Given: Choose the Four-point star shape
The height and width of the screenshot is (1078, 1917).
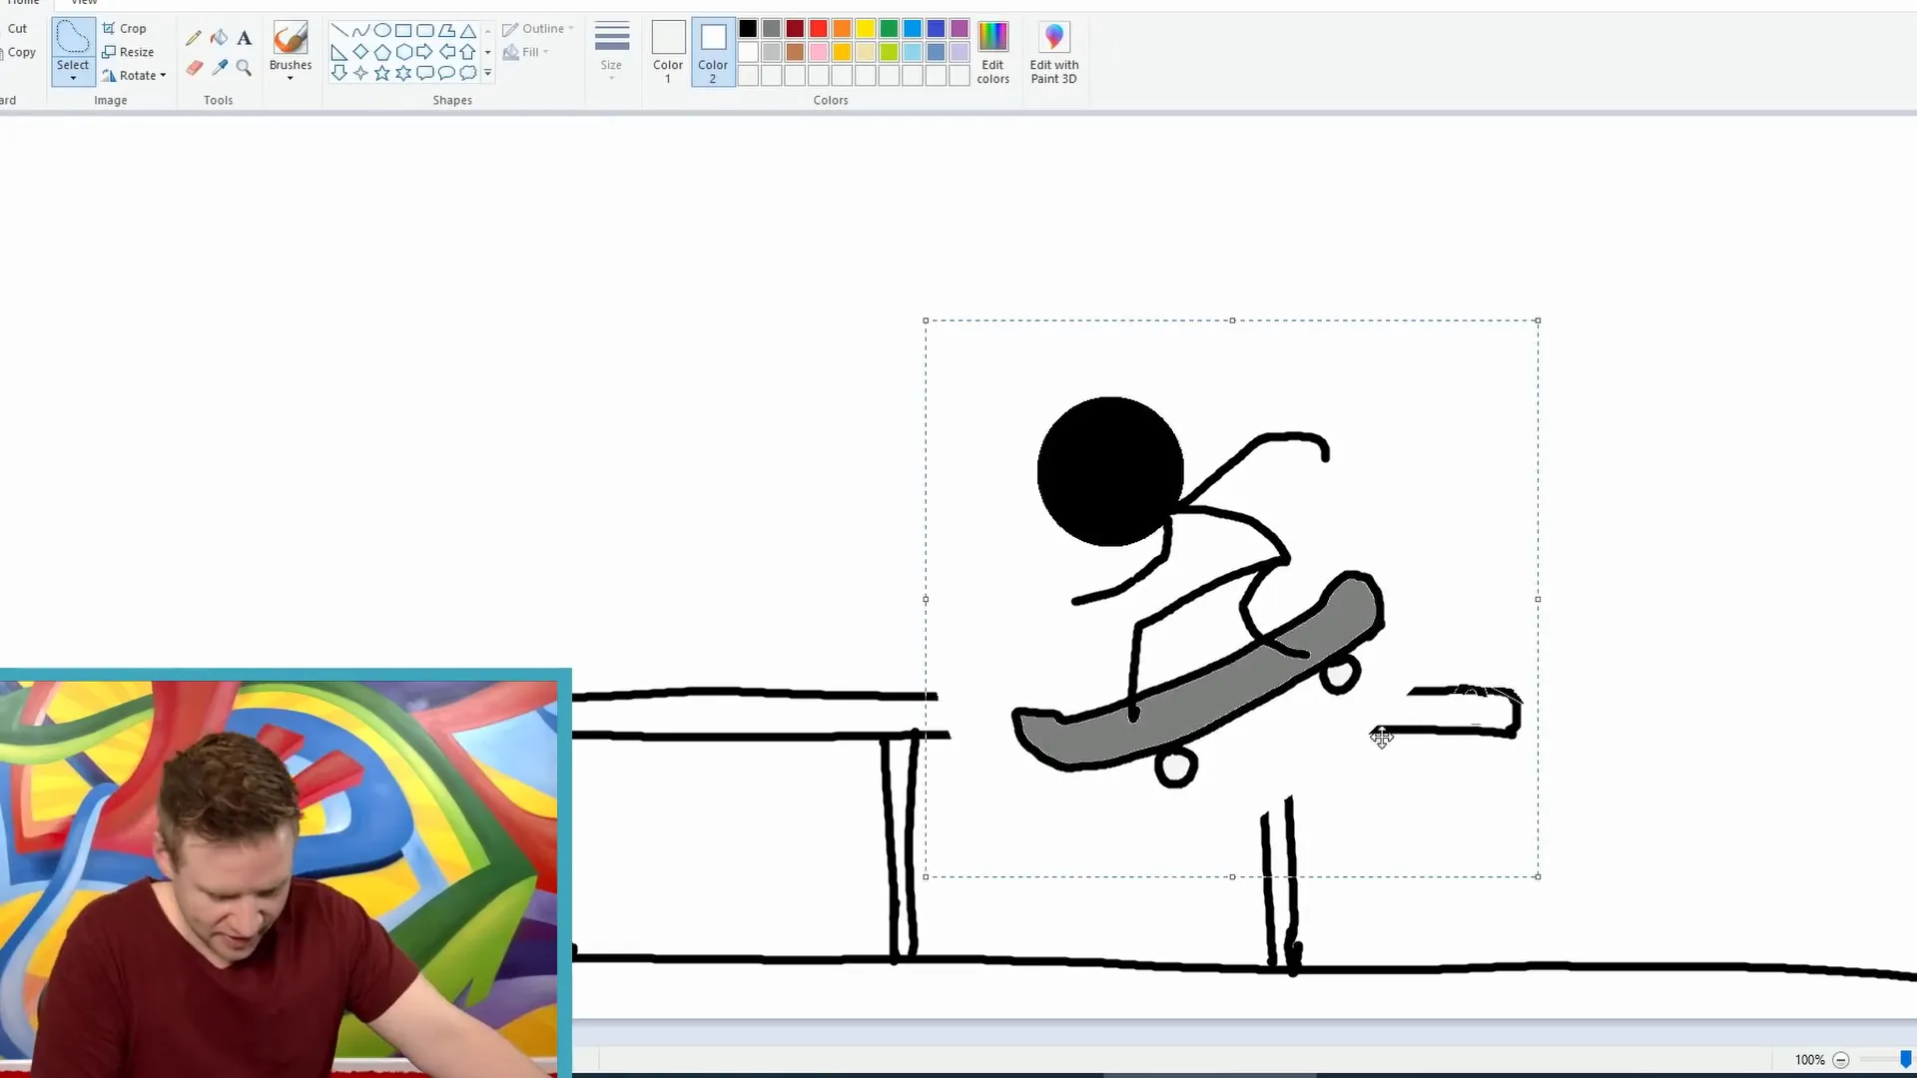Looking at the screenshot, I should click(x=360, y=73).
